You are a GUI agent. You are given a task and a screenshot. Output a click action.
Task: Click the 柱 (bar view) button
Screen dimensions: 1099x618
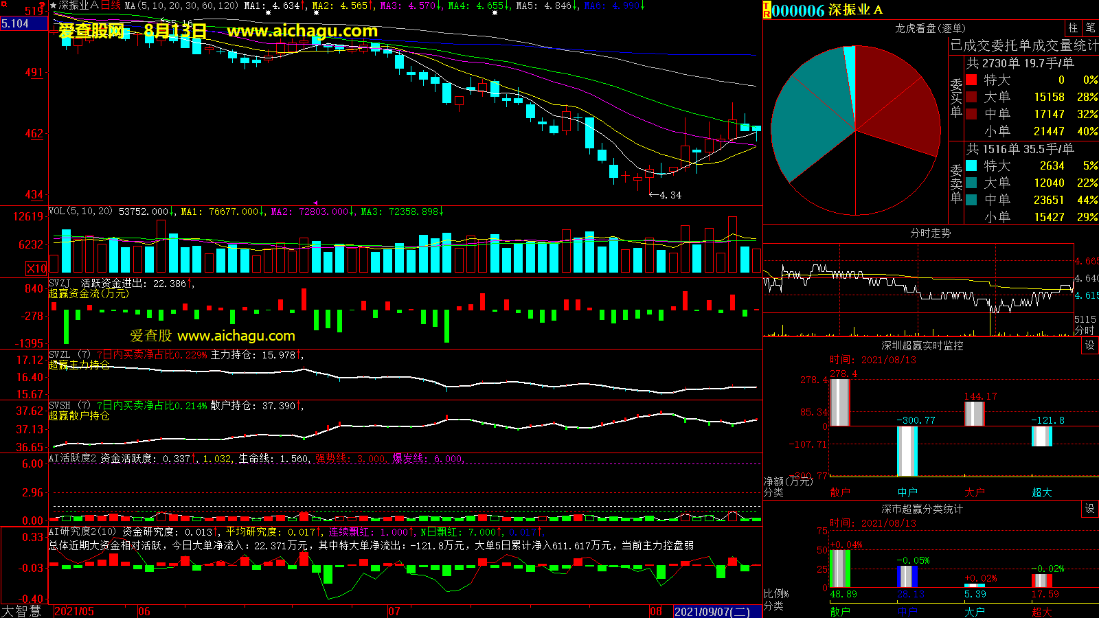[x=1073, y=28]
